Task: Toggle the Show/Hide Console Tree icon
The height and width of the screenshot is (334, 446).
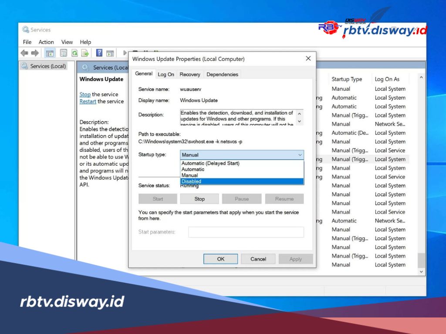Action: 50,53
